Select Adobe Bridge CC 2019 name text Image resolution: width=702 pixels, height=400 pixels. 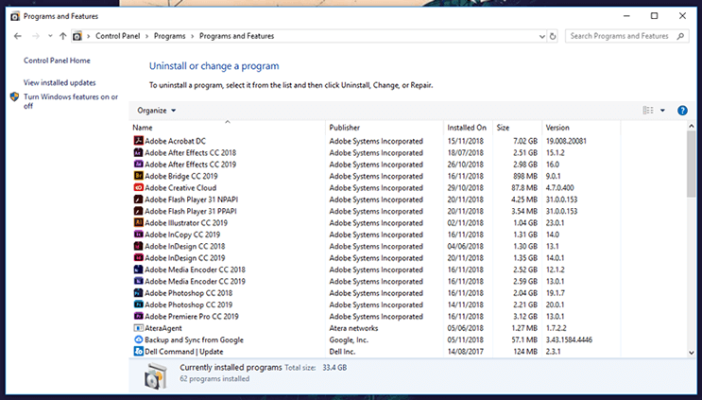tap(180, 176)
